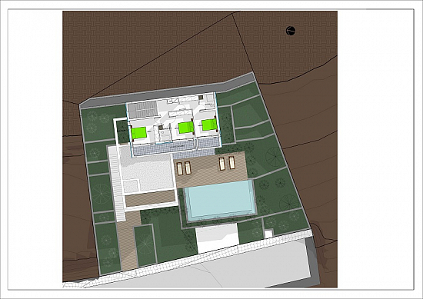
Task: Click the wooden walkway at bottom-left garden
Action: coord(128,241)
